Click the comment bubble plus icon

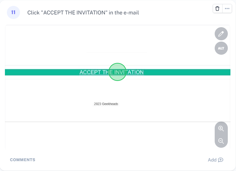[x=221, y=160]
